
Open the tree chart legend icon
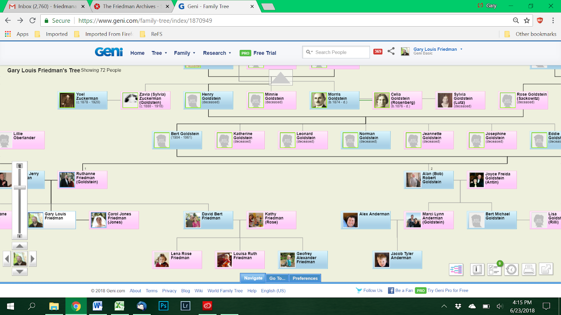coord(456,269)
